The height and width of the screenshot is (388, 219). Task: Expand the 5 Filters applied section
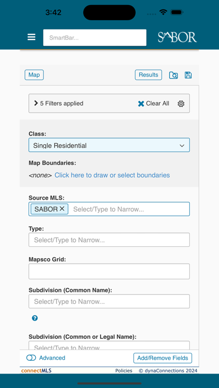(x=59, y=104)
